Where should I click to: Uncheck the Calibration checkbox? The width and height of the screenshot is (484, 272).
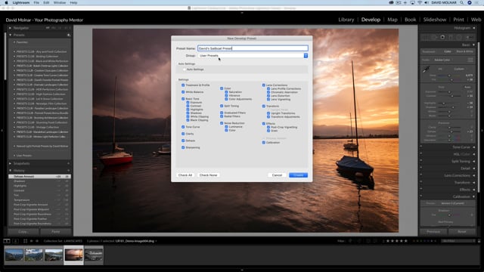(264, 143)
